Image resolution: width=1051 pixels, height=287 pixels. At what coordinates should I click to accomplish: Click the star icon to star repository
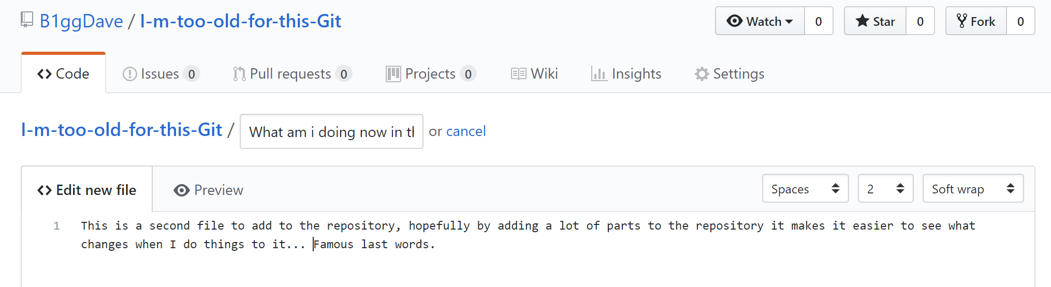tap(862, 21)
